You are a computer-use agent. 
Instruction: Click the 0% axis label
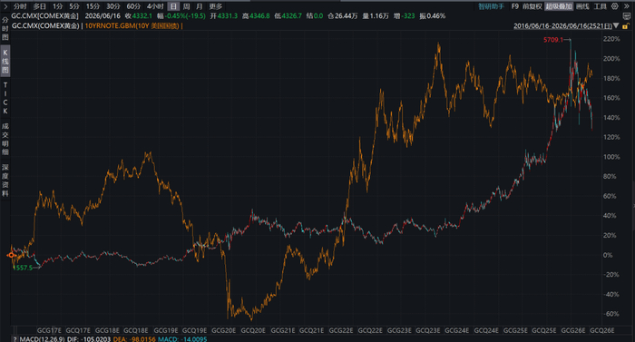pos(608,255)
